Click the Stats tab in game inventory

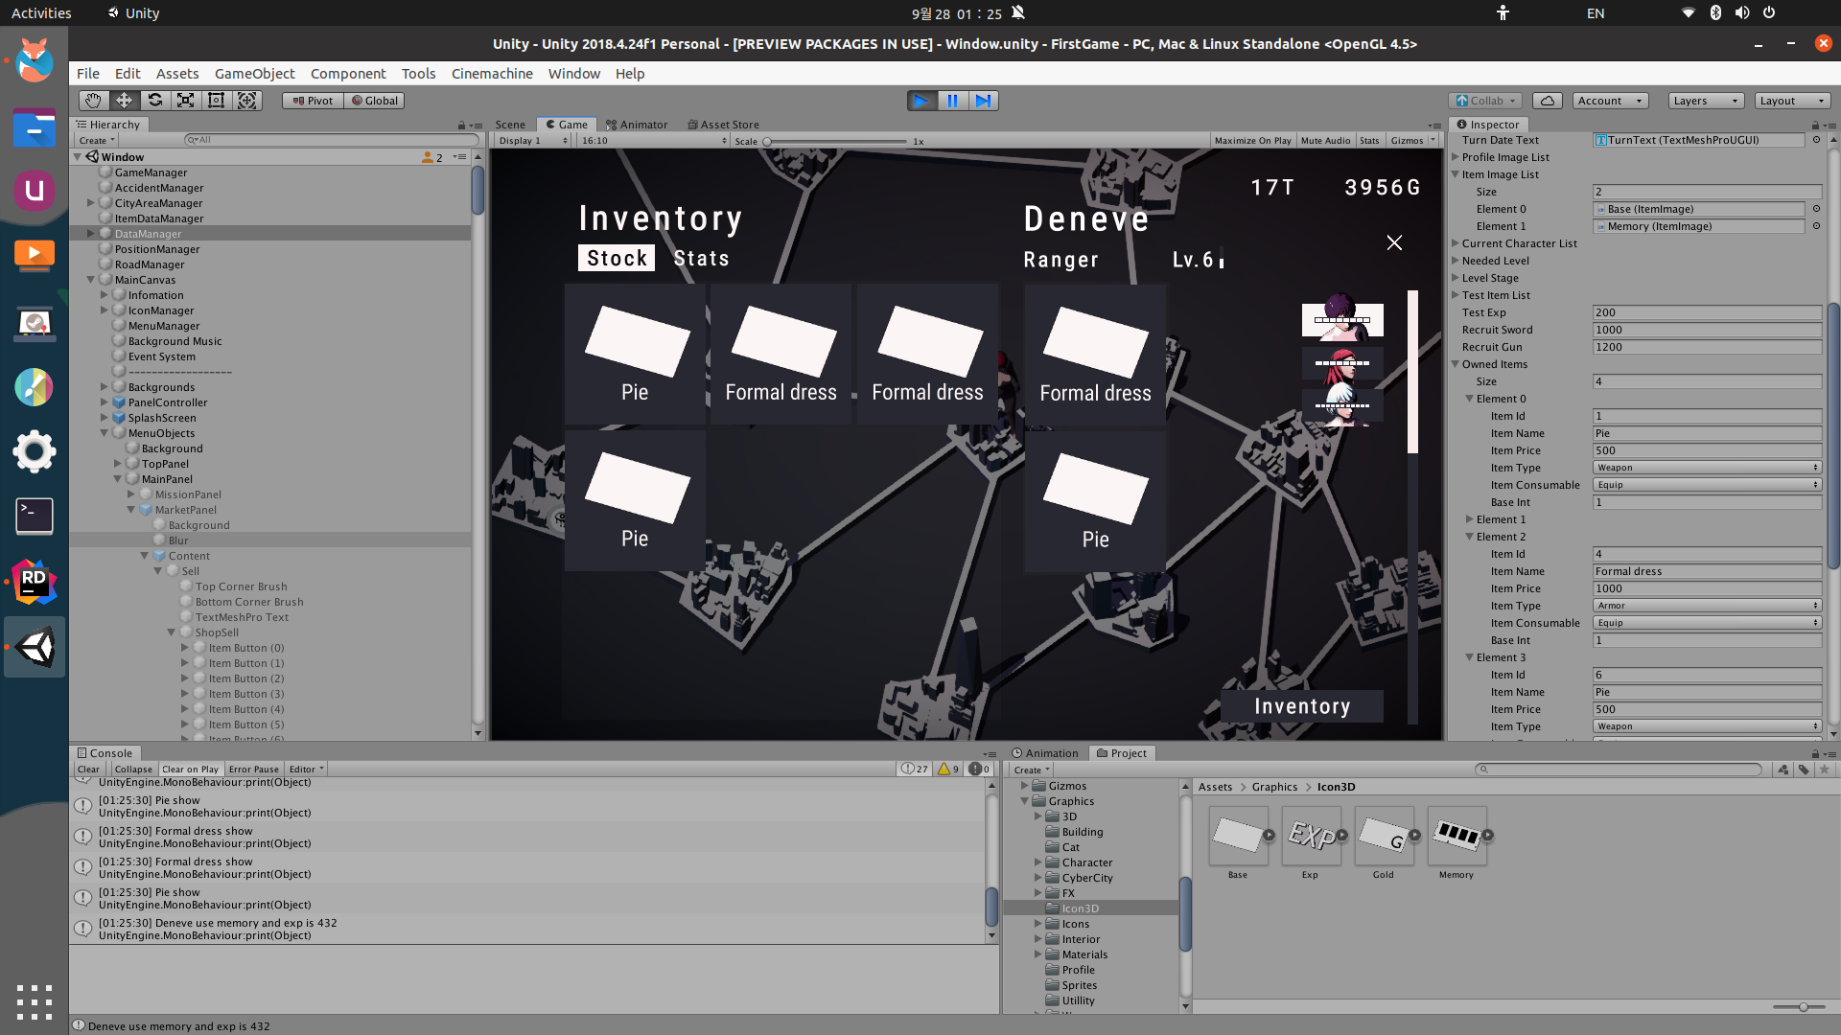tap(701, 259)
